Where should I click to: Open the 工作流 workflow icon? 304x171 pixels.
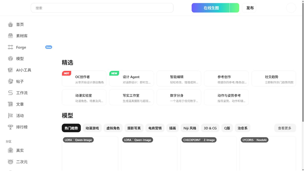click(11, 93)
